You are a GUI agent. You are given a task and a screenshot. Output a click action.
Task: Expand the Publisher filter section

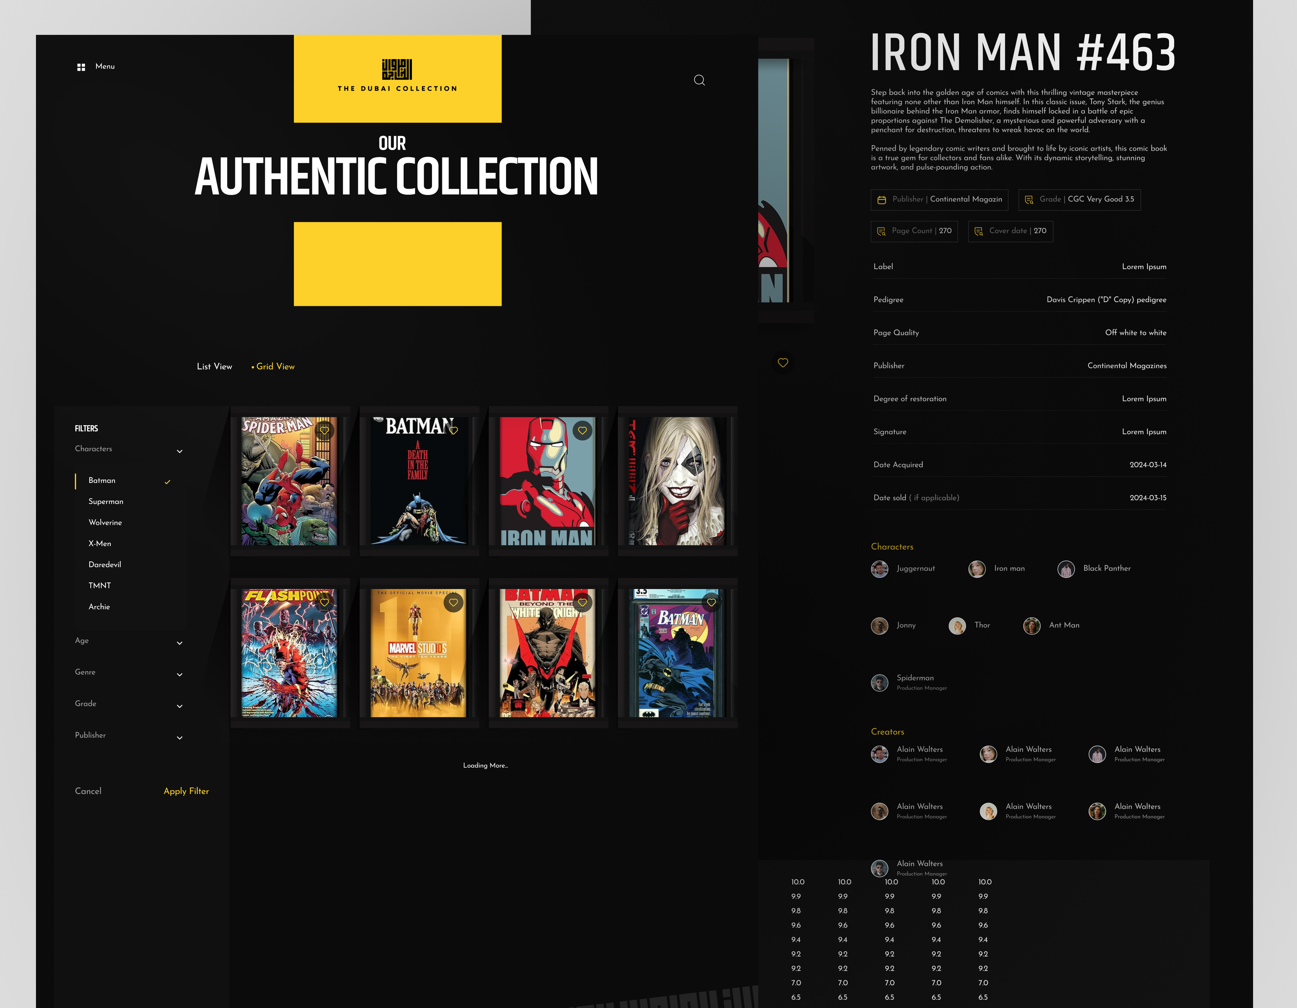point(180,737)
